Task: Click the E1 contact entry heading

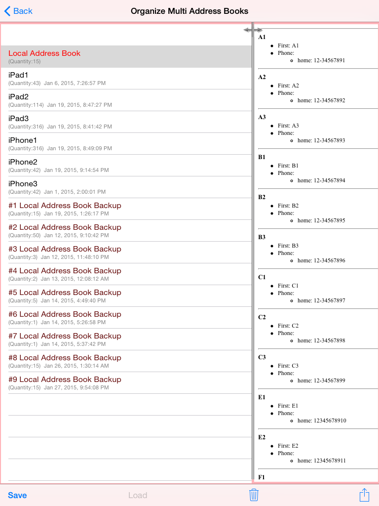Action: pos(262,397)
